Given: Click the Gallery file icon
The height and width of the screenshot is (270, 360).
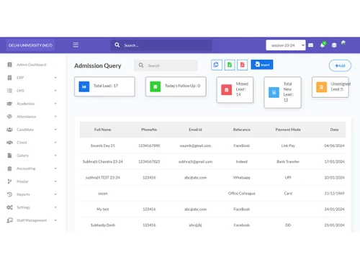Looking at the screenshot, I should tap(9, 156).
